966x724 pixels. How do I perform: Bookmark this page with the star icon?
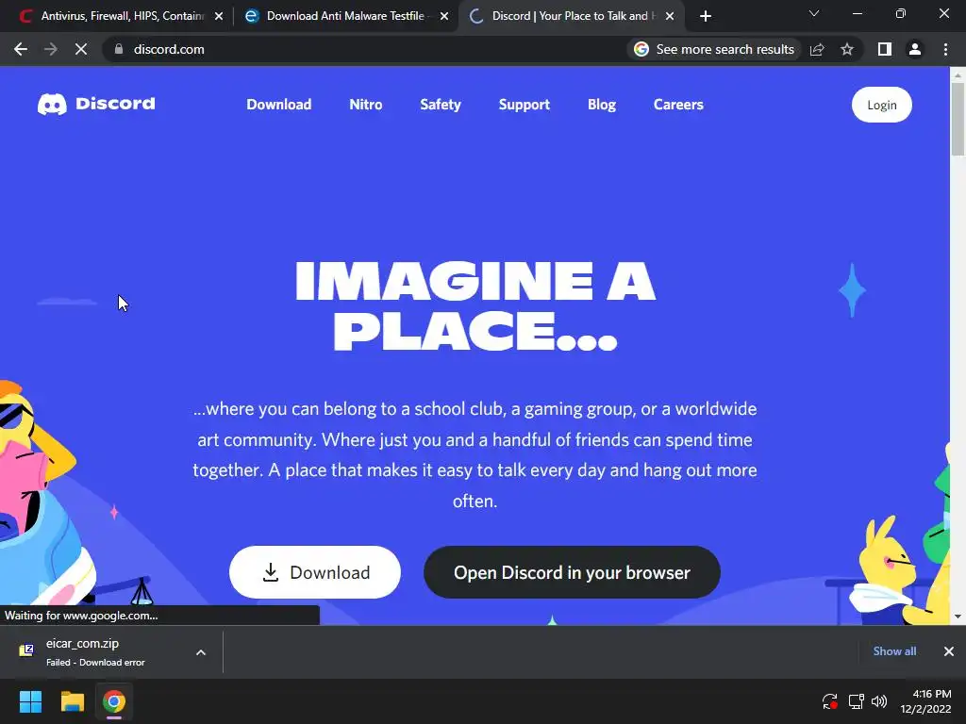pos(847,49)
